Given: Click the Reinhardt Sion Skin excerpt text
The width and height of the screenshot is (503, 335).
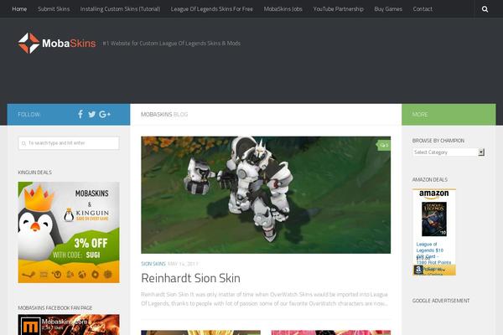Looking at the screenshot, I should [265, 299].
